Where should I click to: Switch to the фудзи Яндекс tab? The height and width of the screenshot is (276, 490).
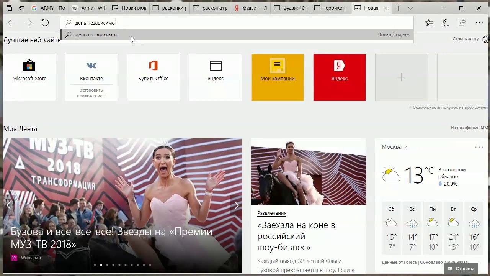tap(251, 8)
